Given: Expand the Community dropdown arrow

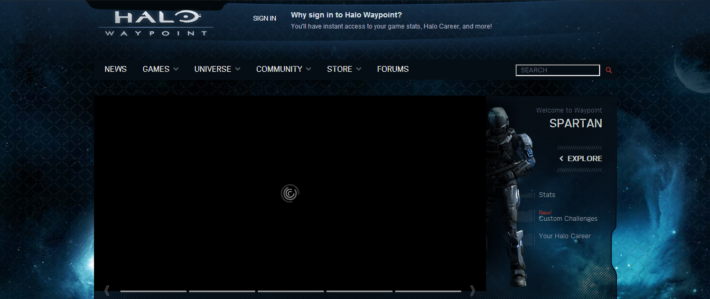Looking at the screenshot, I should [x=309, y=69].
